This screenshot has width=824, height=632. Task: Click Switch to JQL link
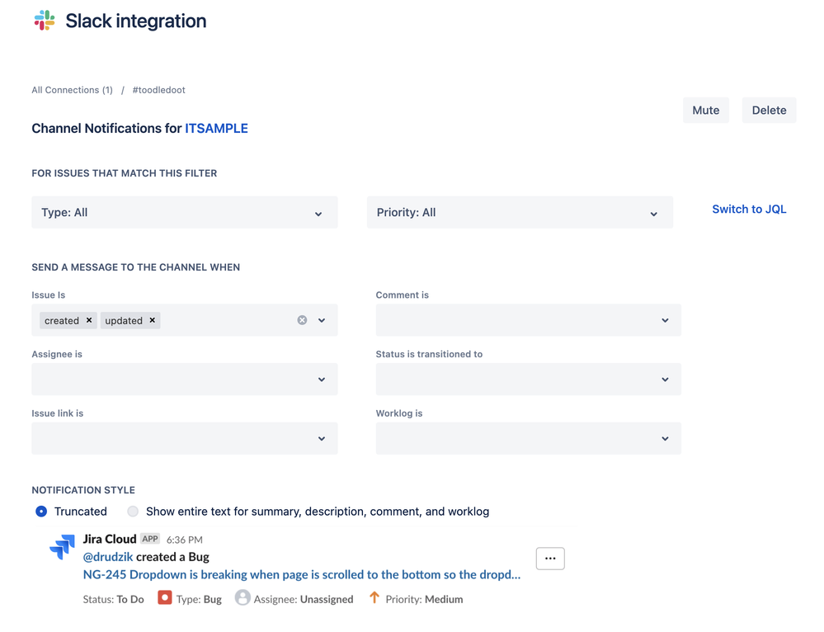click(x=749, y=210)
